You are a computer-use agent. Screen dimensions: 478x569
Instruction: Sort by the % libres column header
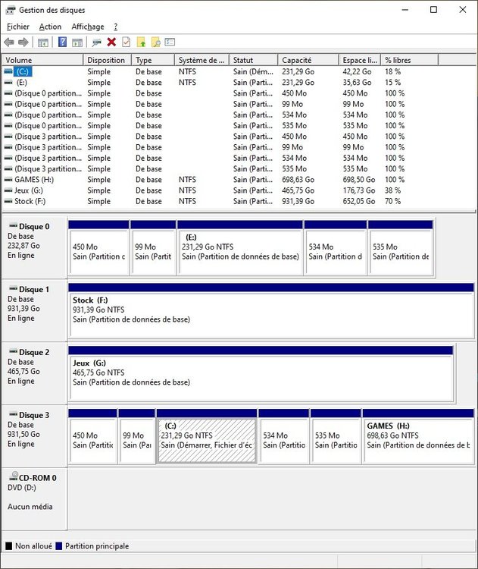410,60
